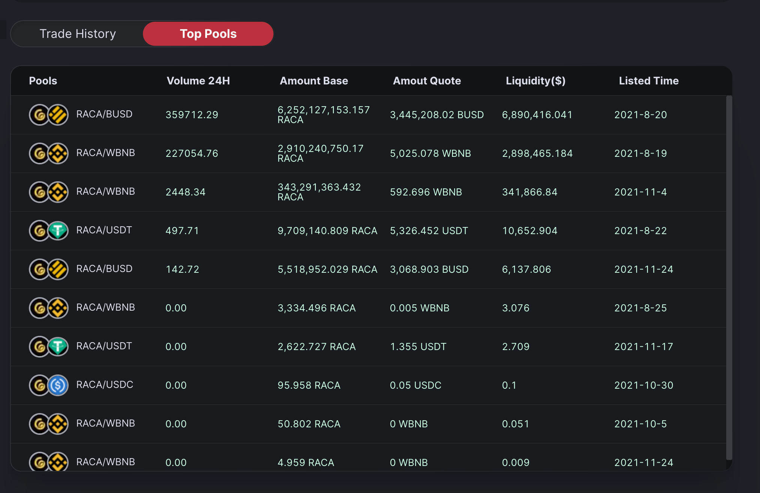Image resolution: width=760 pixels, height=493 pixels.
Task: Click the Listed Time column header
Action: 649,81
